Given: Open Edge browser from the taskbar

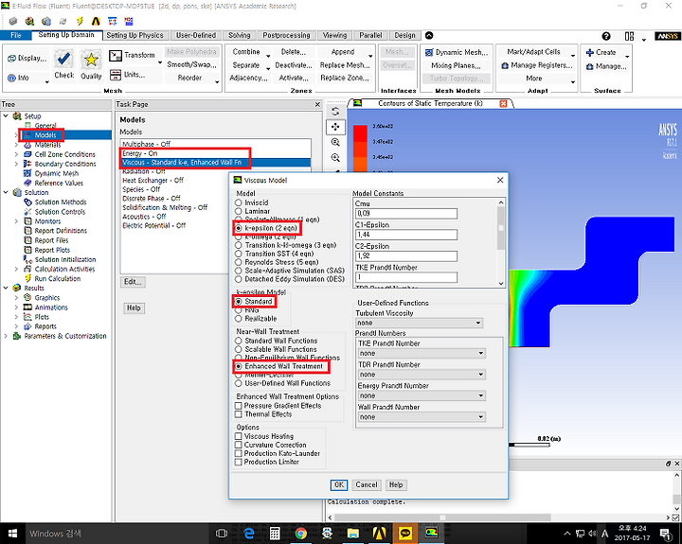Looking at the screenshot, I should (248, 534).
